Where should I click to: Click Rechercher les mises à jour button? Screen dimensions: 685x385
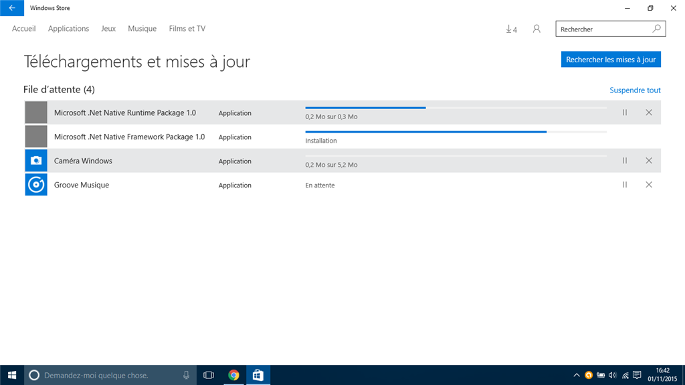611,60
